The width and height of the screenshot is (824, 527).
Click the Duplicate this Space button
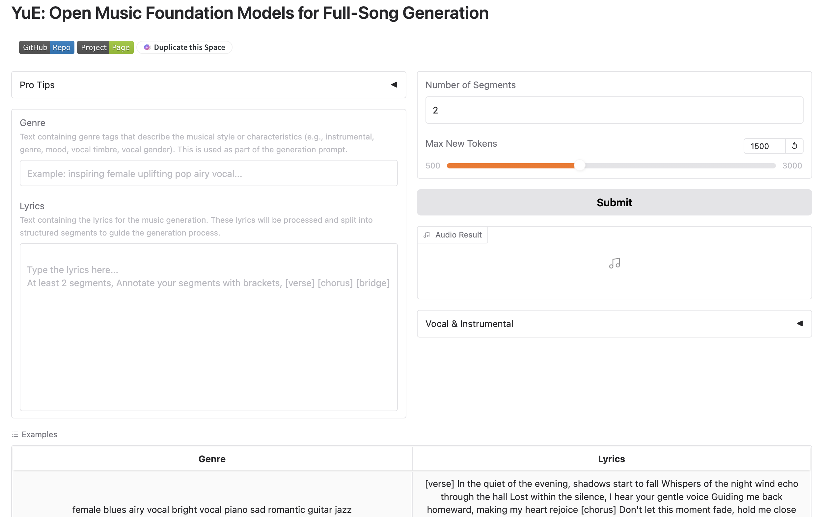[x=184, y=47]
